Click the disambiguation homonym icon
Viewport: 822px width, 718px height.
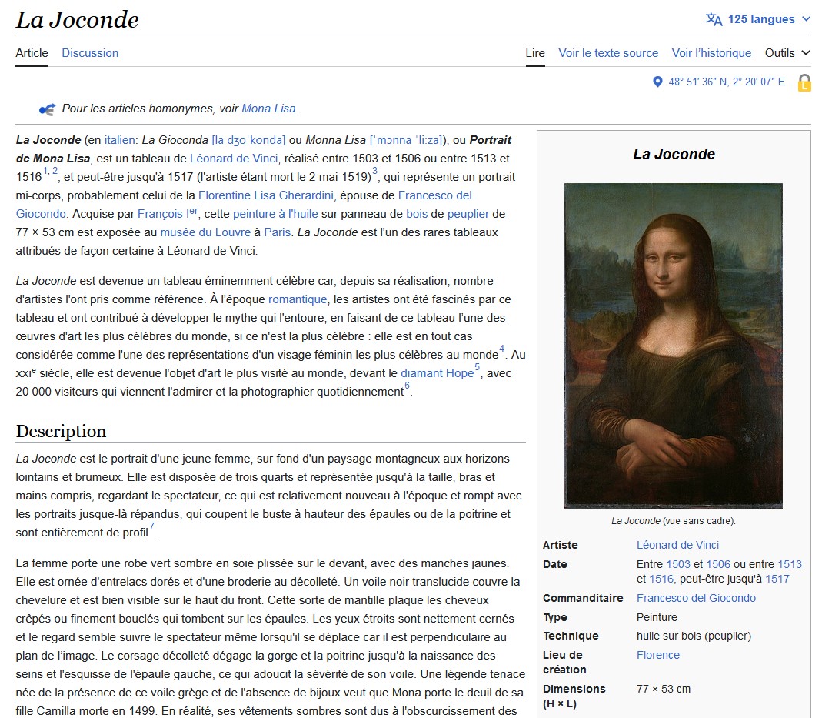pos(47,109)
